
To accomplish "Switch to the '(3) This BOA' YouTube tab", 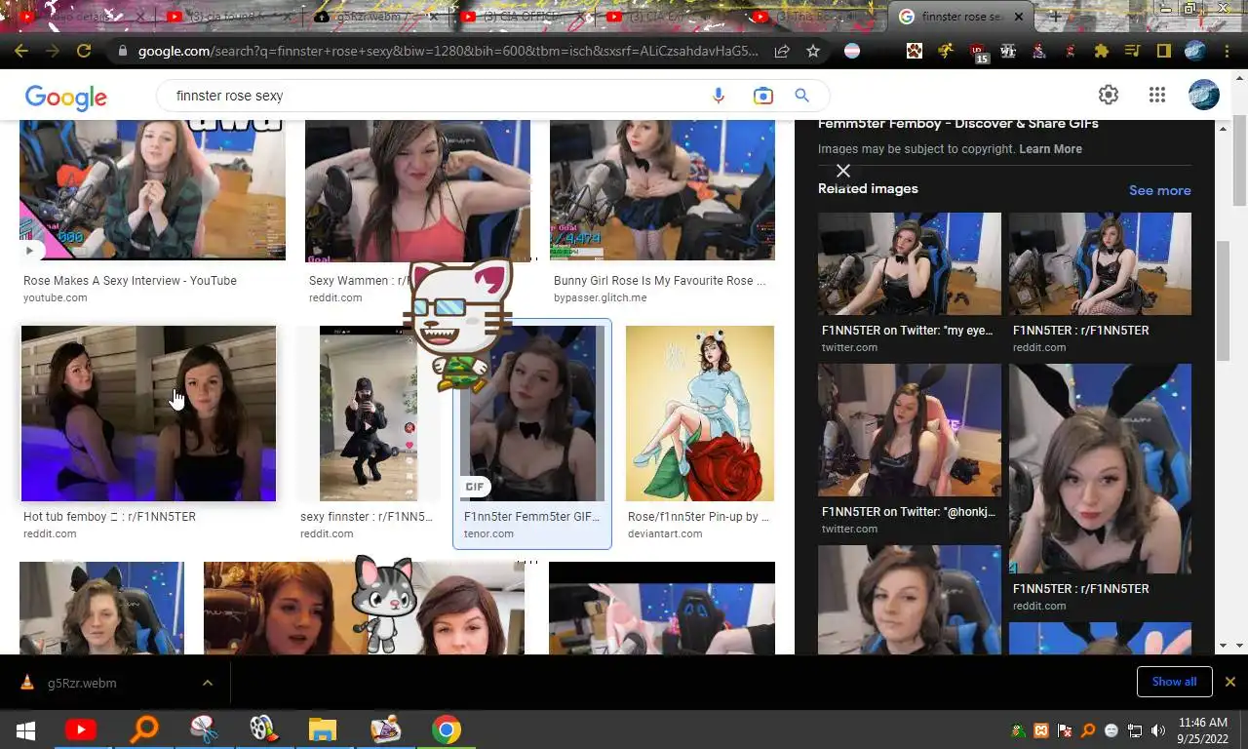I will (x=815, y=17).
